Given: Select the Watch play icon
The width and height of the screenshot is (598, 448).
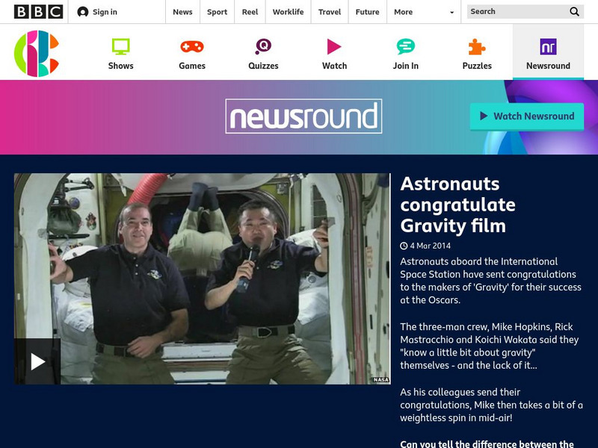Looking at the screenshot, I should coord(333,45).
